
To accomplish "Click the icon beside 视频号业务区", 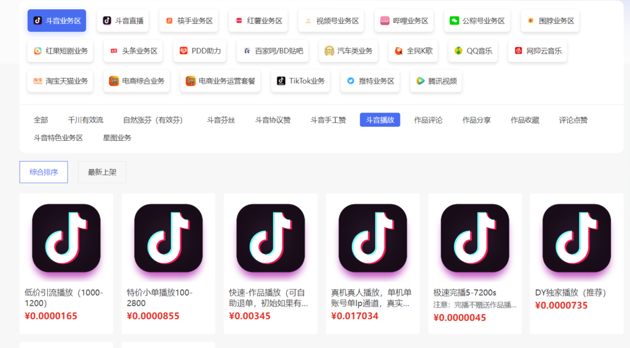I will coord(308,20).
